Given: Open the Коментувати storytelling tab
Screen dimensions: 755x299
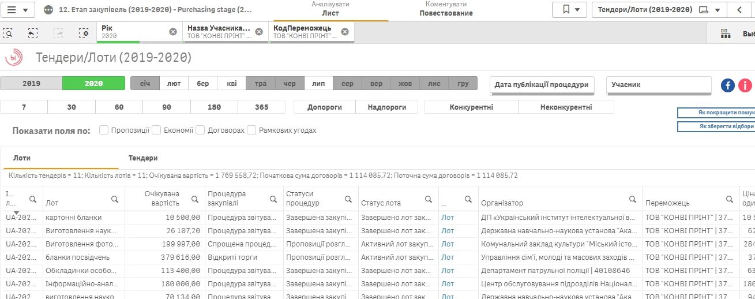Looking at the screenshot, I should [x=446, y=9].
